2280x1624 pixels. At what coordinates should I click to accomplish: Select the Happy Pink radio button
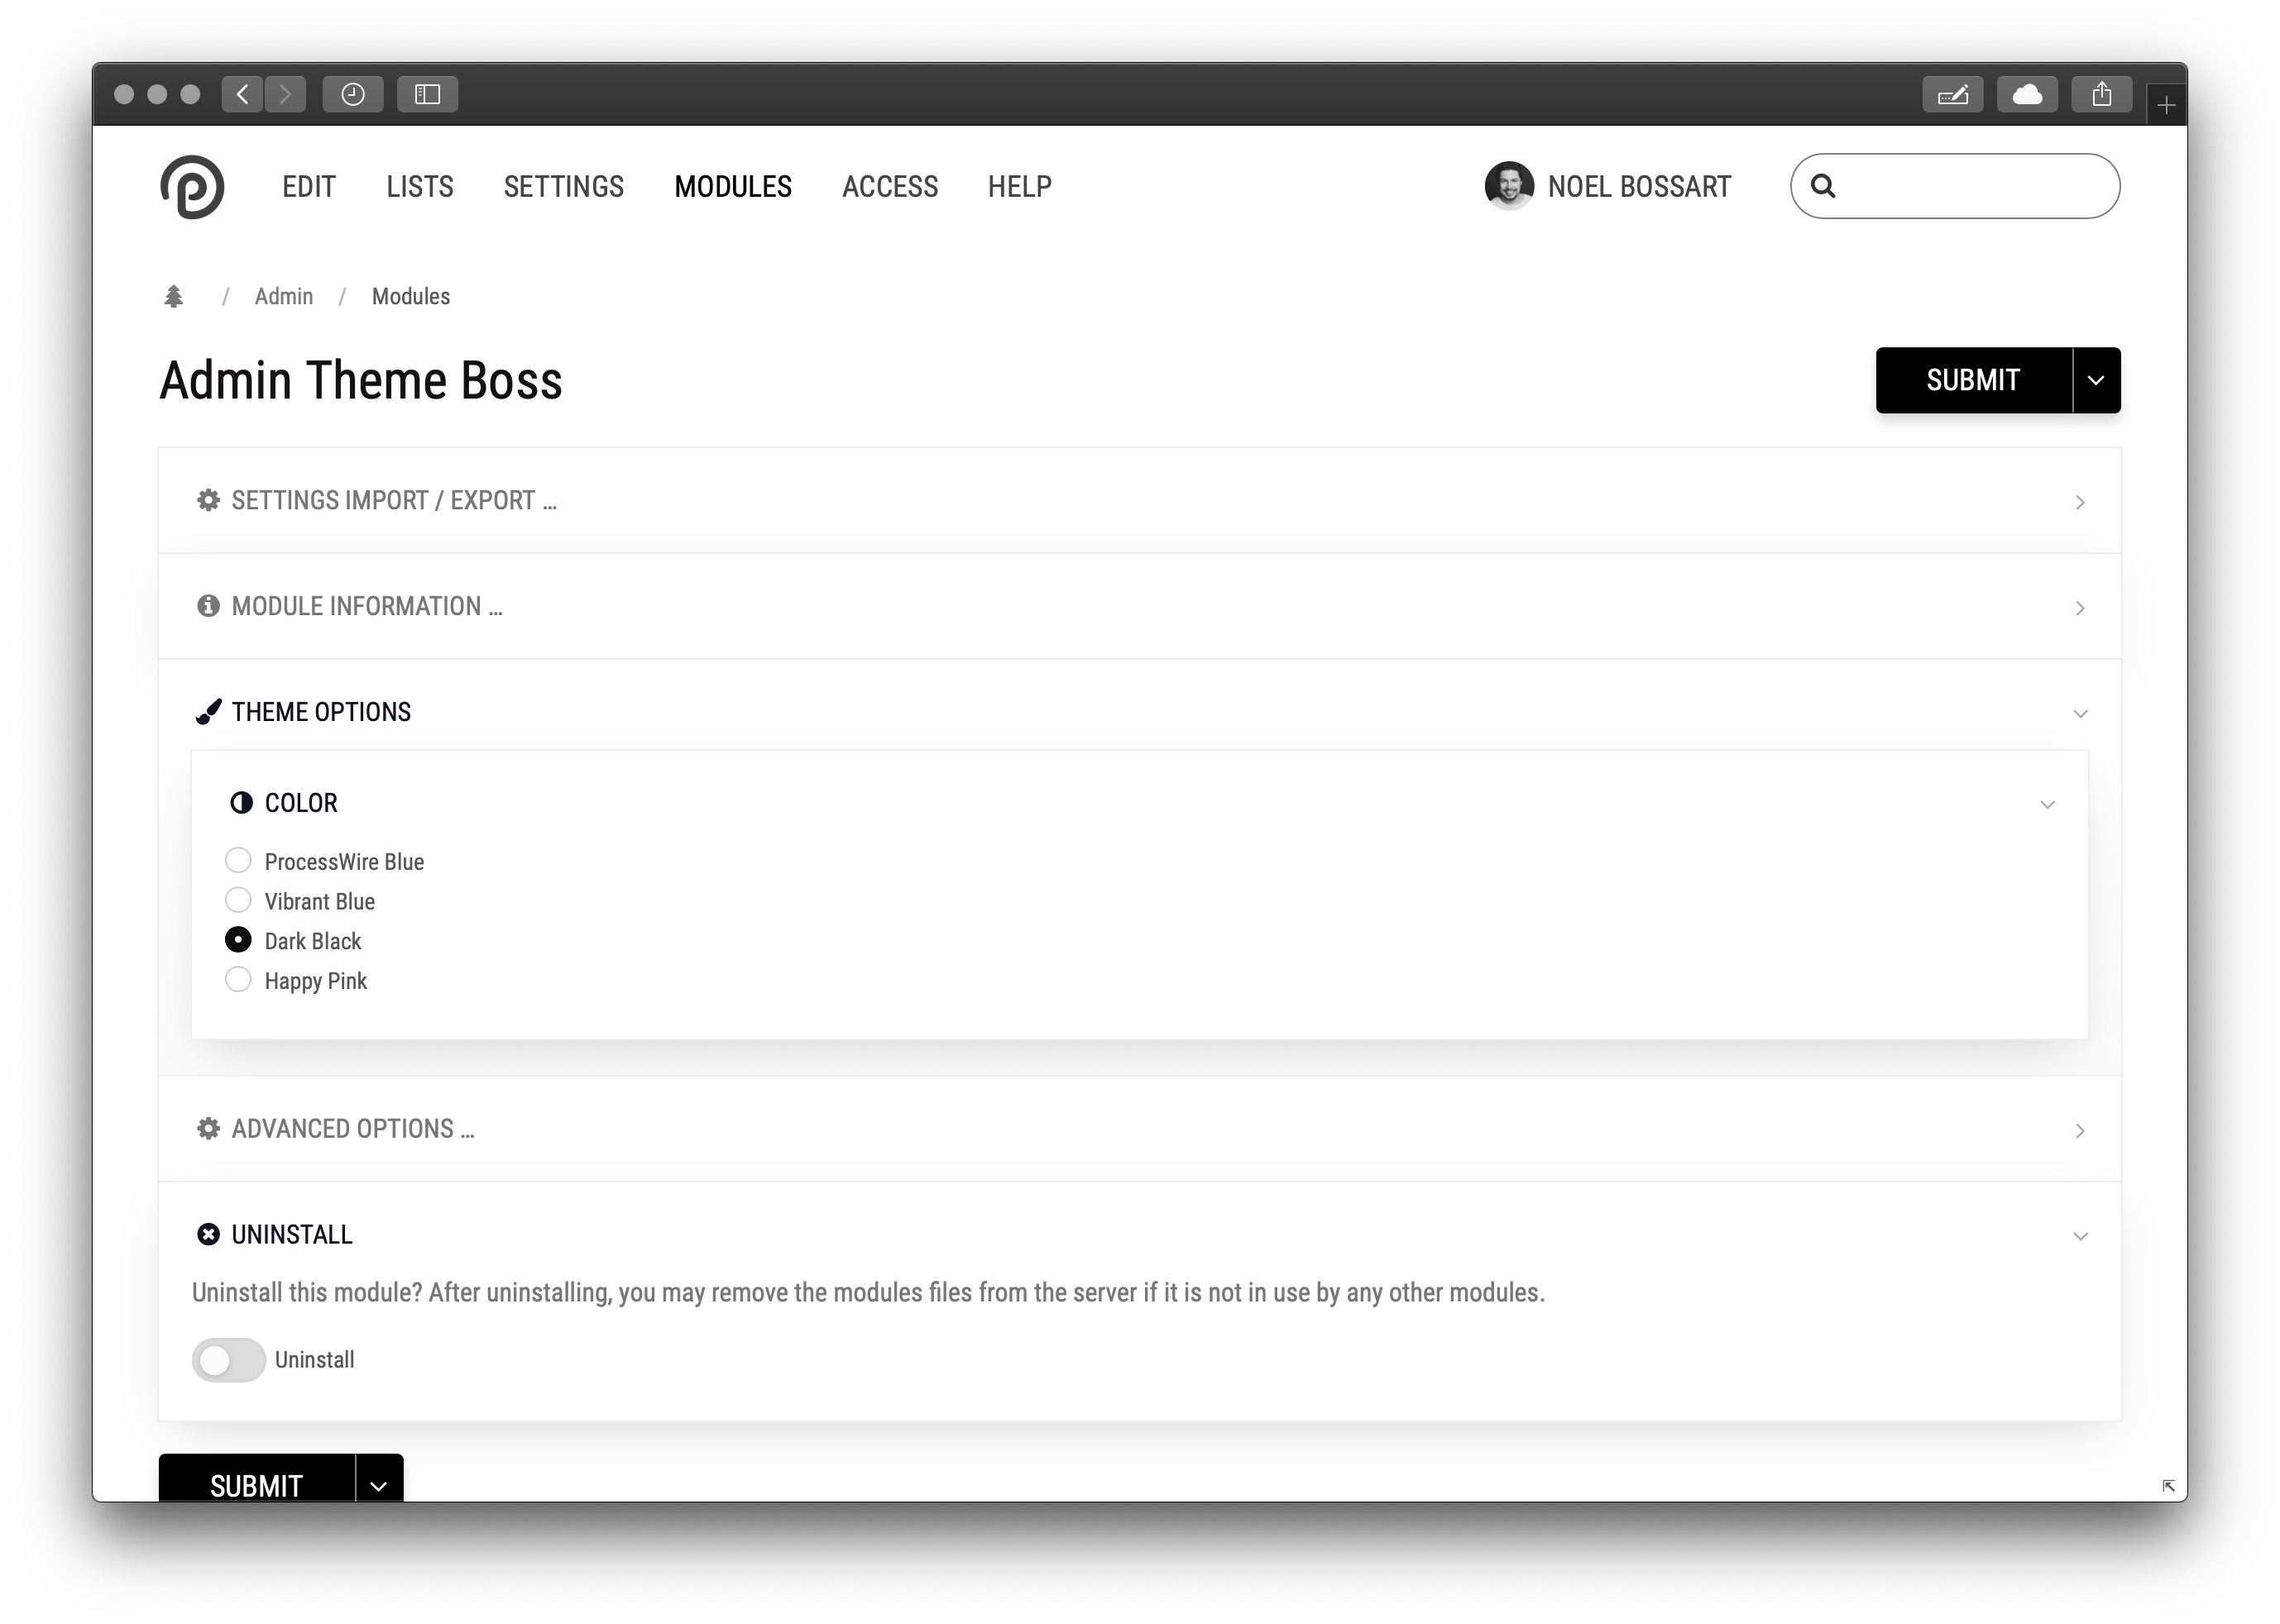pos(238,980)
